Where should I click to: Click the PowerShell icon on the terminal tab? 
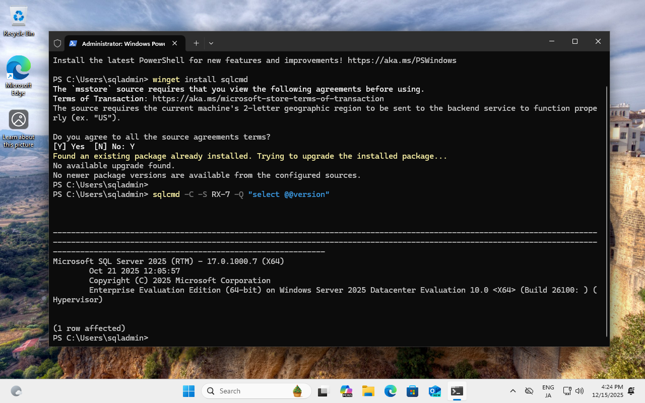point(73,43)
